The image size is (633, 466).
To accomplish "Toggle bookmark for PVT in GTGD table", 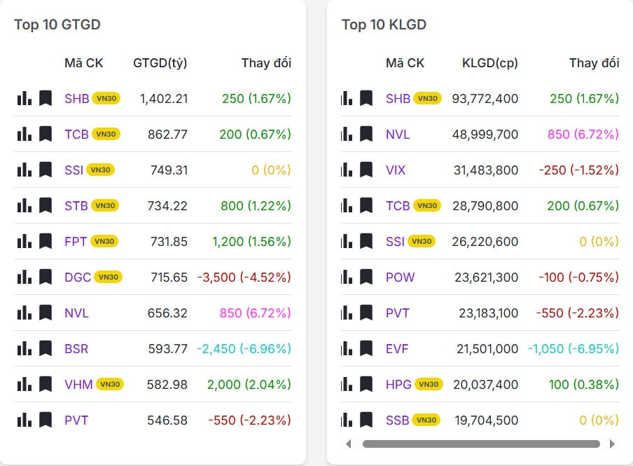I will click(46, 420).
